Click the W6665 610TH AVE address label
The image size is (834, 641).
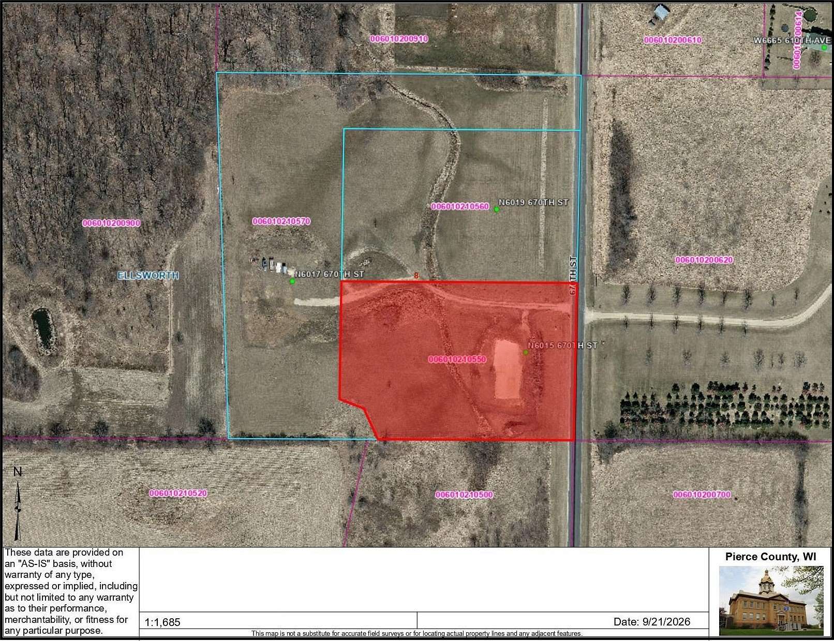coord(792,40)
